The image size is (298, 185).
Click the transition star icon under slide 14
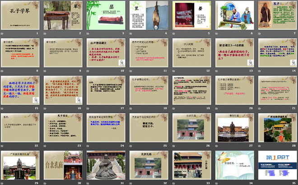[x=260, y=71]
